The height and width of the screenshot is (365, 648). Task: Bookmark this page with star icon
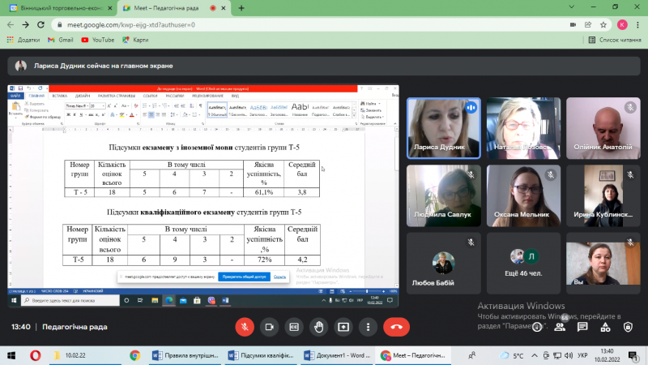[x=603, y=25]
